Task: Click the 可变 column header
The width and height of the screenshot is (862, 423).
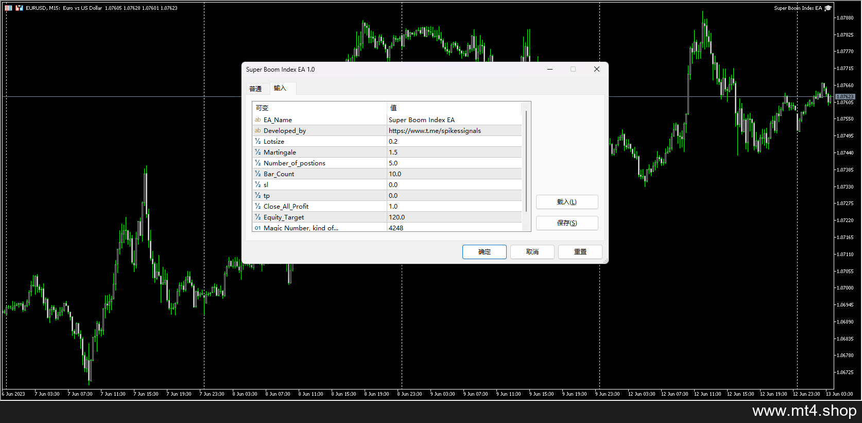Action: tap(319, 108)
